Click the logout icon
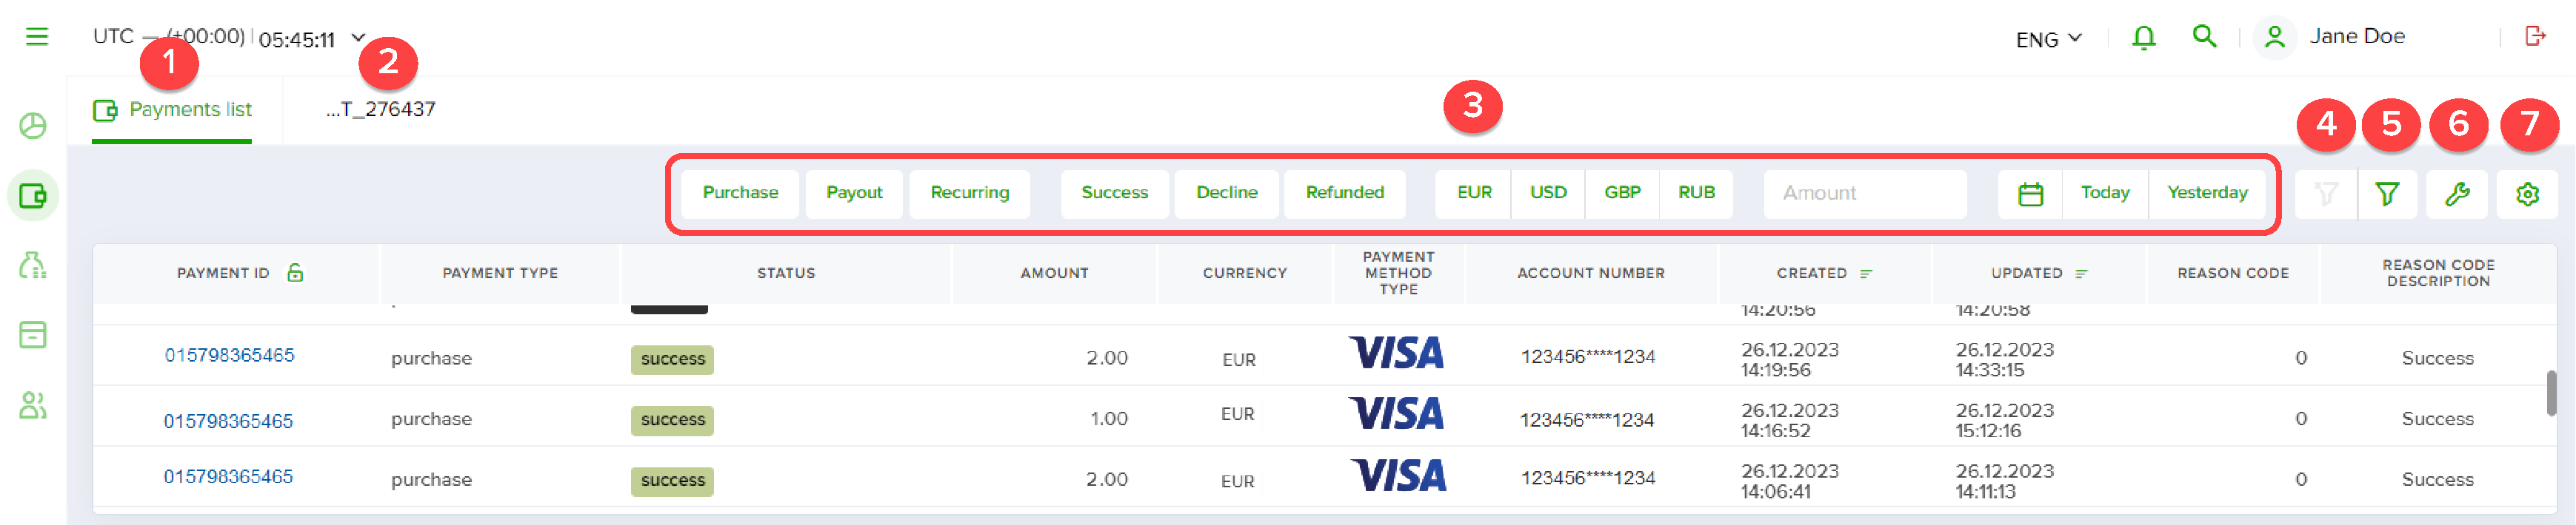Screen dimensions: 2576x525 pyautogui.click(x=2535, y=37)
